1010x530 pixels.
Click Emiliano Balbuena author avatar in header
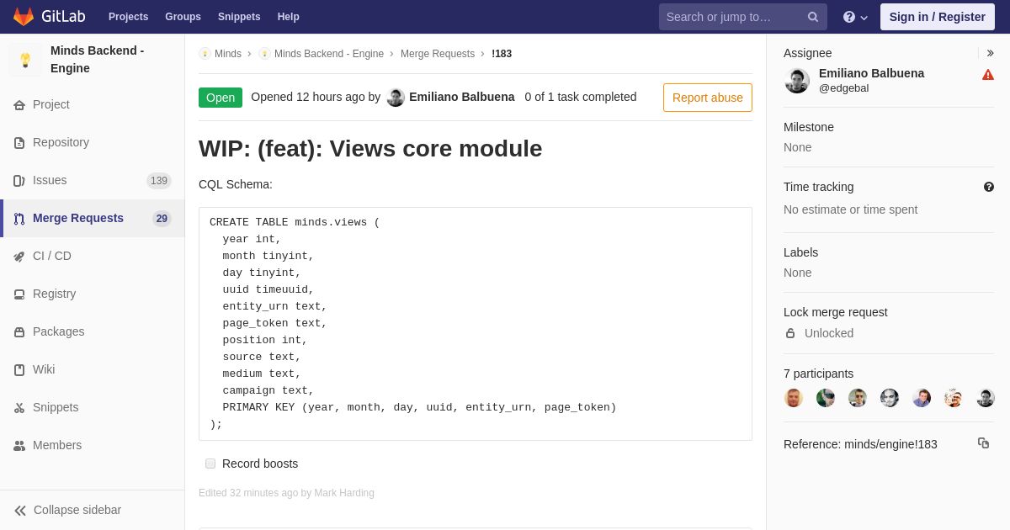396,98
